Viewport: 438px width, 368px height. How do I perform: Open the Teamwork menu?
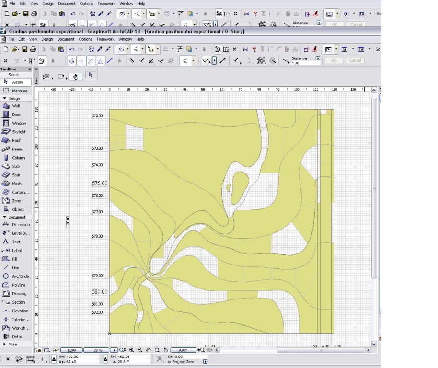click(x=105, y=39)
